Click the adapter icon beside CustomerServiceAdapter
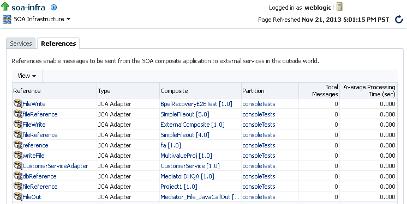Image resolution: width=407 pixels, height=204 pixels. [x=18, y=166]
